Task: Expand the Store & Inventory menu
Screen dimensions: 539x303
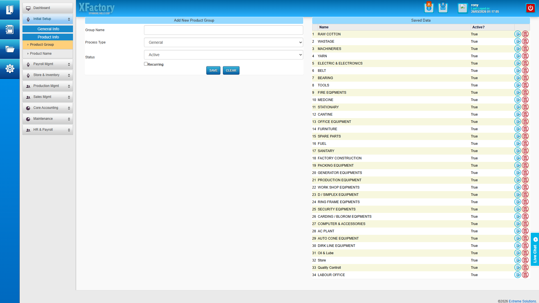Action: pos(48,75)
